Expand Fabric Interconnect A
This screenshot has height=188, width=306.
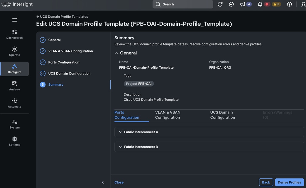pos(209,132)
